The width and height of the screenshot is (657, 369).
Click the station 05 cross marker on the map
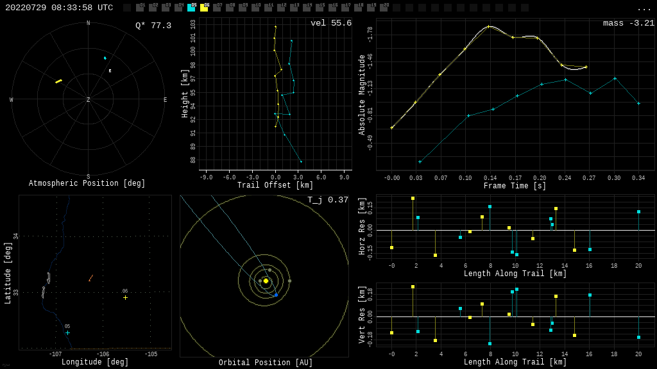67,332
